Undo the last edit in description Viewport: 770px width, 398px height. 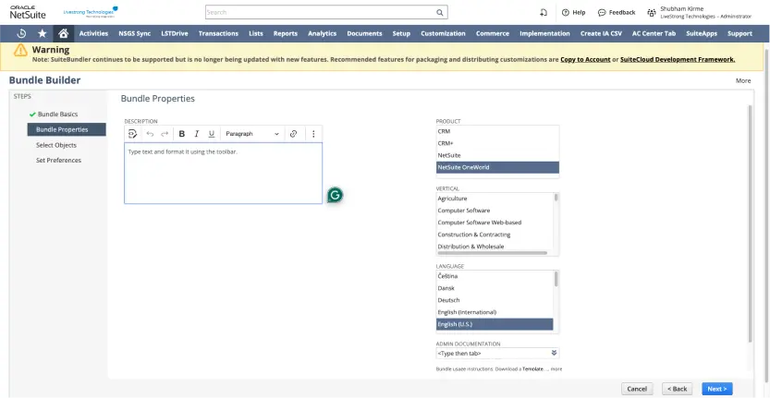coord(150,134)
